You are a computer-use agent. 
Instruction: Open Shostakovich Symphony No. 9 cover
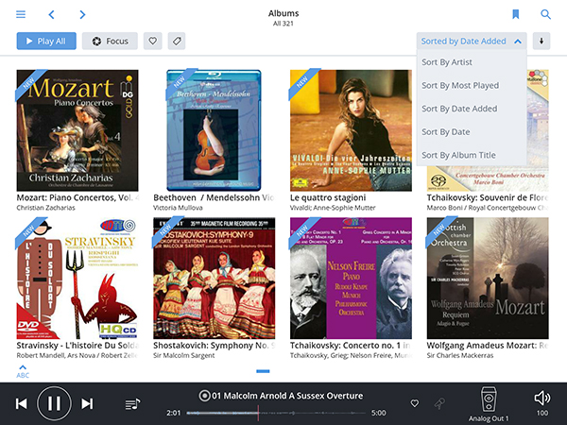pyautogui.click(x=215, y=279)
